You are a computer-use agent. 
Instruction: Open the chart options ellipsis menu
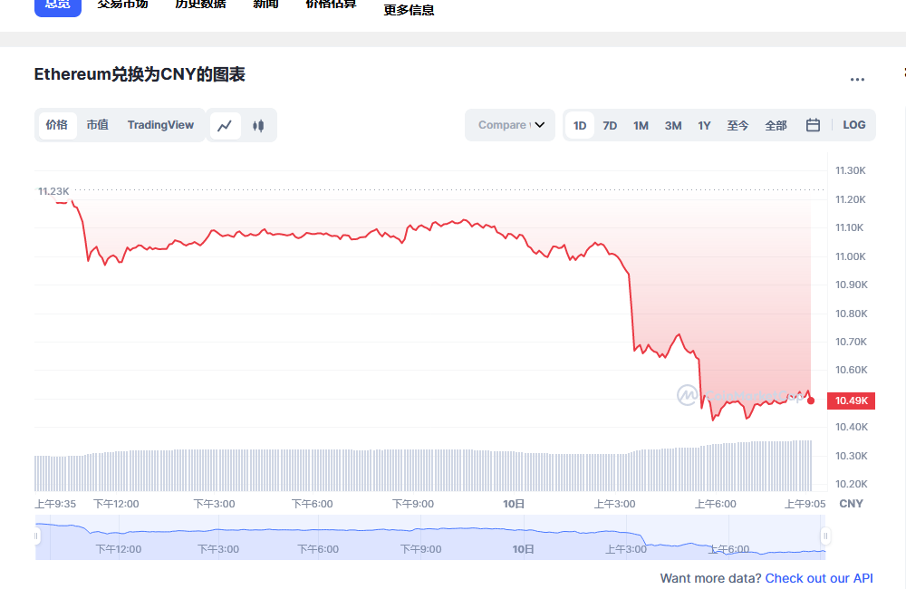[857, 79]
